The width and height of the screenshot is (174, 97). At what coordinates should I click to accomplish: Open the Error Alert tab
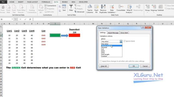pos(124,33)
